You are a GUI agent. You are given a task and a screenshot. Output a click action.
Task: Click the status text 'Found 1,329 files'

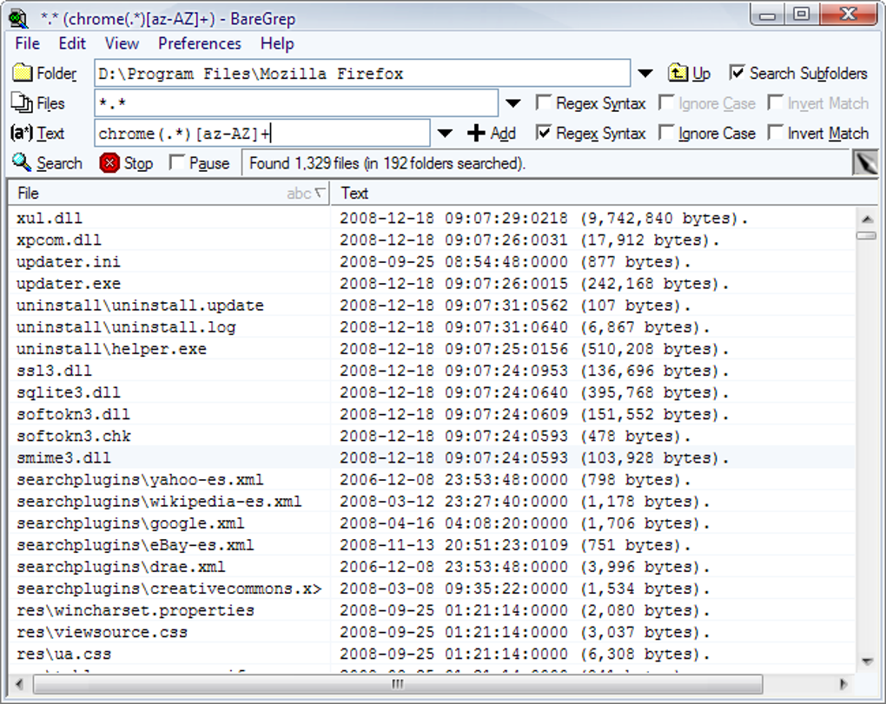tap(304, 163)
